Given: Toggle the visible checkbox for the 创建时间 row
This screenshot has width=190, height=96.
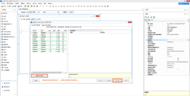Looking at the screenshot, I should click(x=51, y=51).
